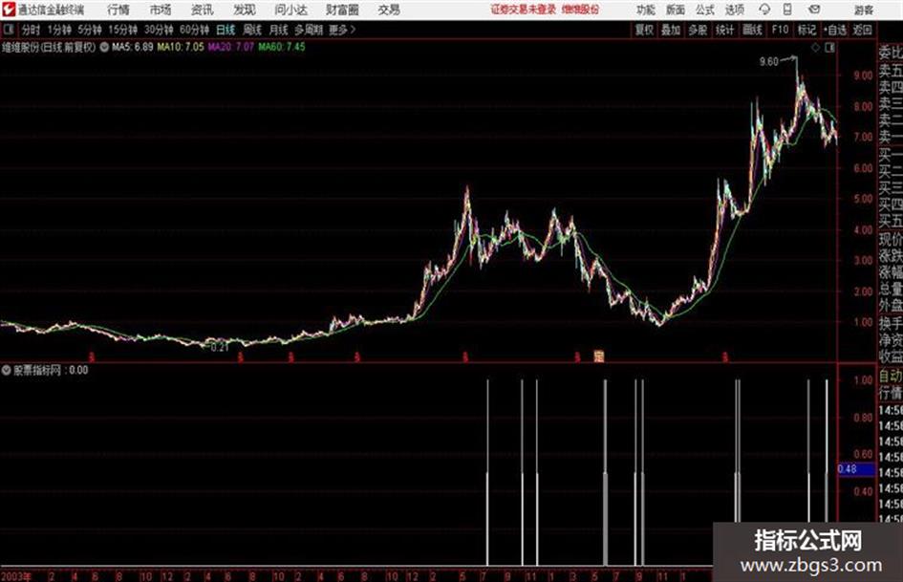Open the 发现 menu
Image resolution: width=903 pixels, height=582 pixels.
tap(245, 10)
